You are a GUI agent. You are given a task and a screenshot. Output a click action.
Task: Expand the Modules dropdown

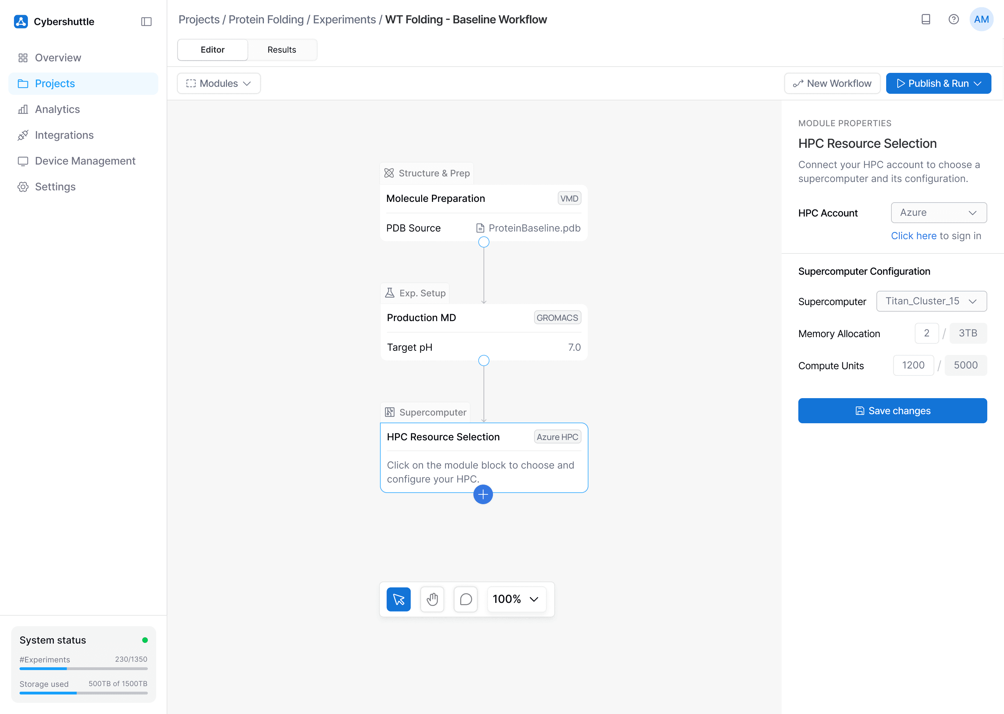click(219, 84)
